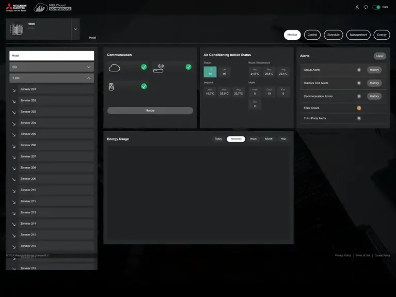The image size is (396, 297).
Task: Open Zimmer 210 arrow icon
Action: click(14, 191)
